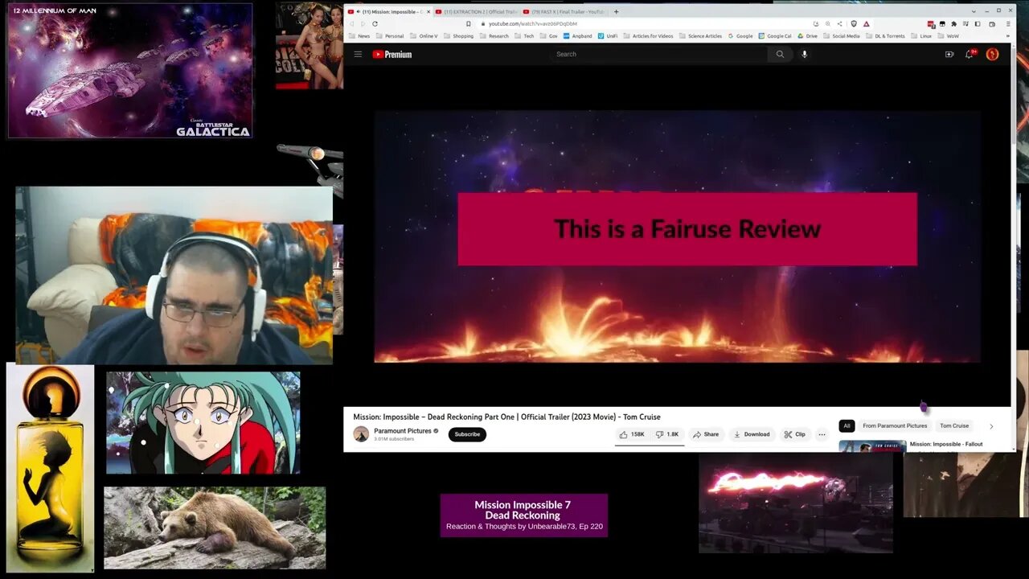Go forward with the browser forward arrow
This screenshot has width=1029, height=579.
pyautogui.click(x=363, y=23)
